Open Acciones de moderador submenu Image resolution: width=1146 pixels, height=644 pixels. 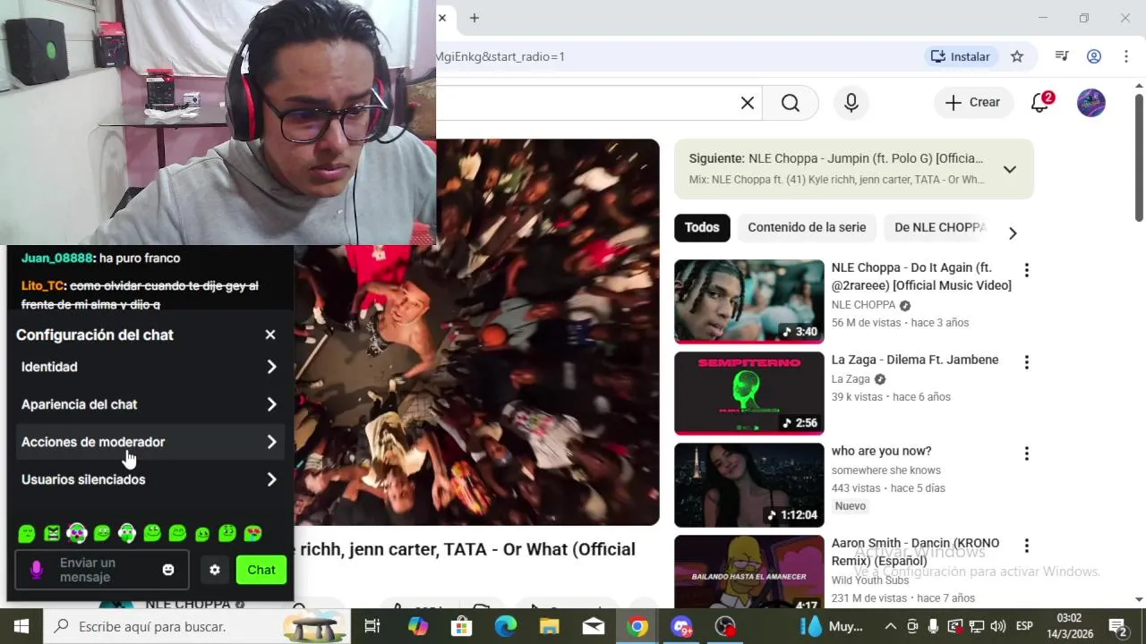coord(150,442)
